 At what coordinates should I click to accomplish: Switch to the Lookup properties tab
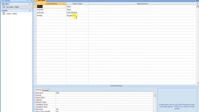click(x=45, y=90)
